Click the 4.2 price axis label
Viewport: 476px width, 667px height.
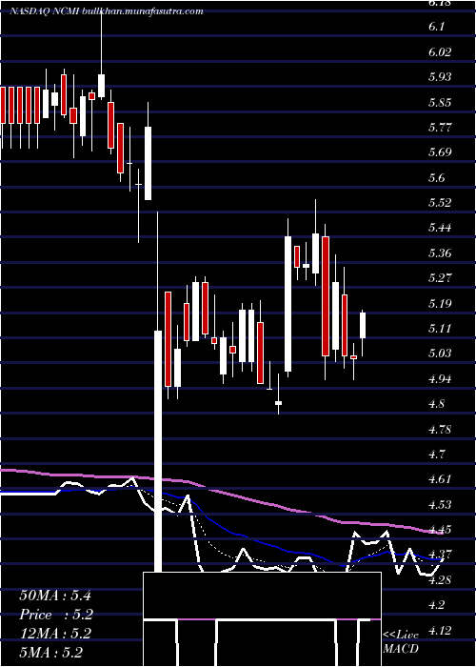click(436, 605)
